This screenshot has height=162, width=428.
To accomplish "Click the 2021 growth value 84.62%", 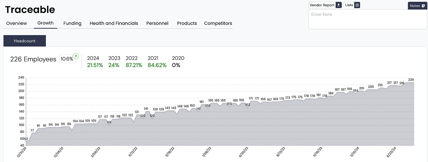I will click(x=157, y=65).
